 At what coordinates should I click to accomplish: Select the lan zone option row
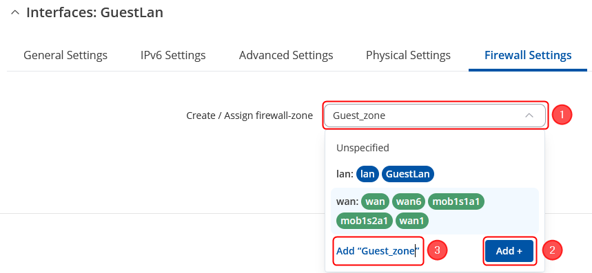coord(435,174)
